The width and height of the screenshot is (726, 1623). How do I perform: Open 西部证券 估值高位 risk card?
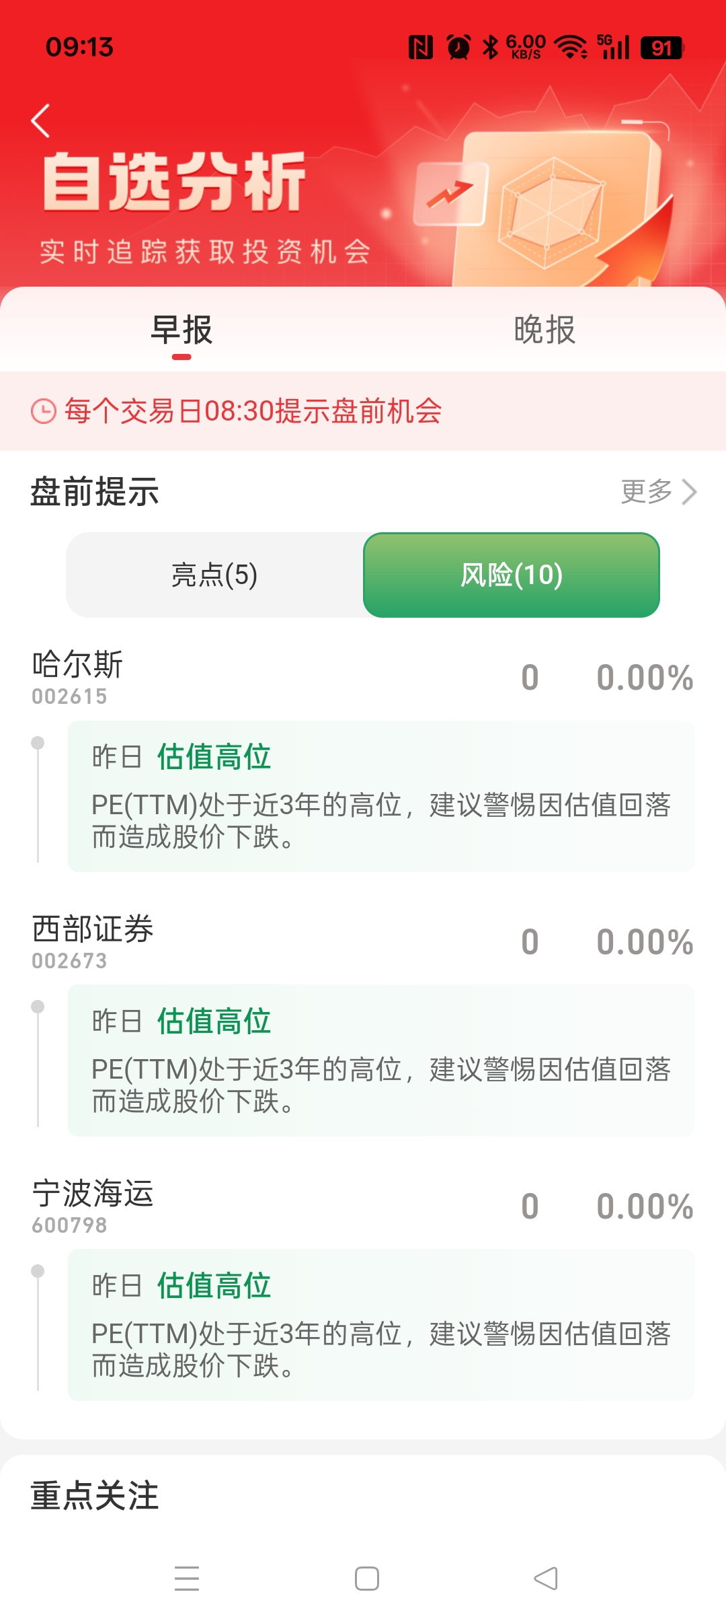click(x=381, y=1060)
